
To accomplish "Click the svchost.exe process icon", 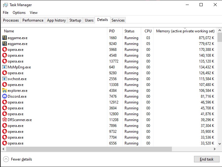I will pyautogui.click(x=5, y=79).
